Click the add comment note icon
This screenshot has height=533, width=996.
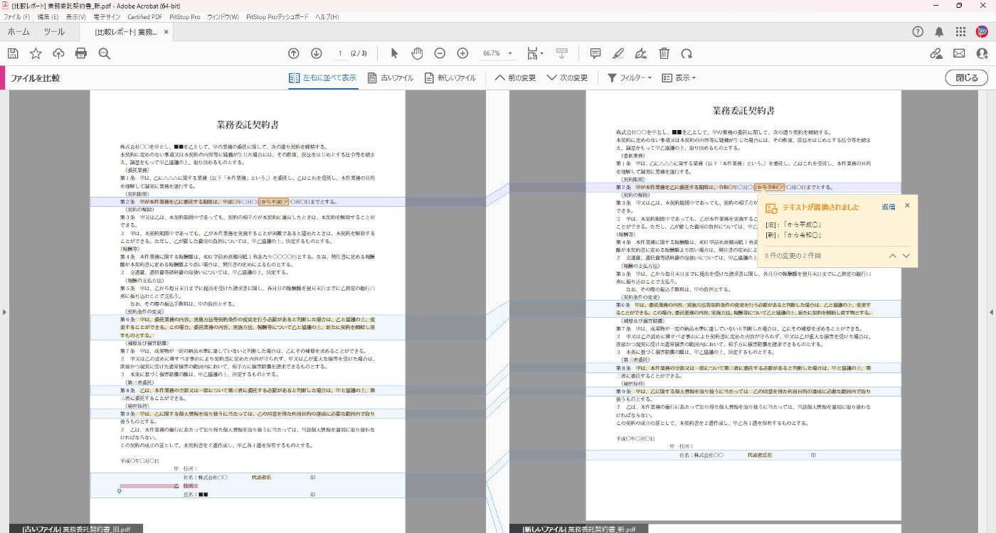(595, 53)
